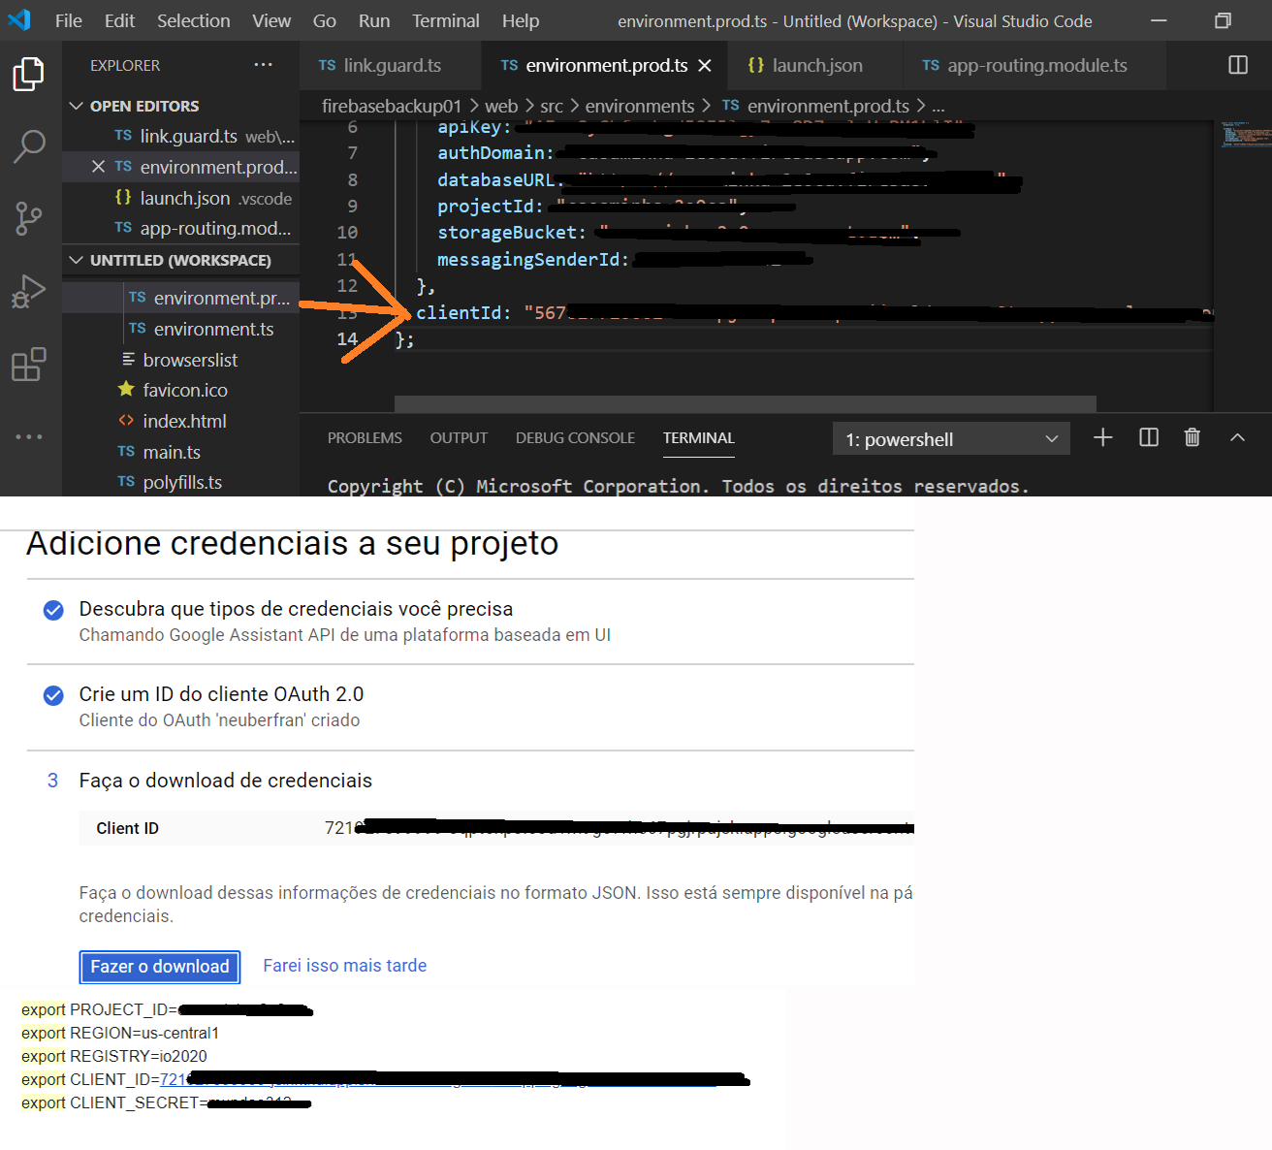Click the Farei isso mais tarde link
This screenshot has width=1272, height=1150.
(345, 966)
